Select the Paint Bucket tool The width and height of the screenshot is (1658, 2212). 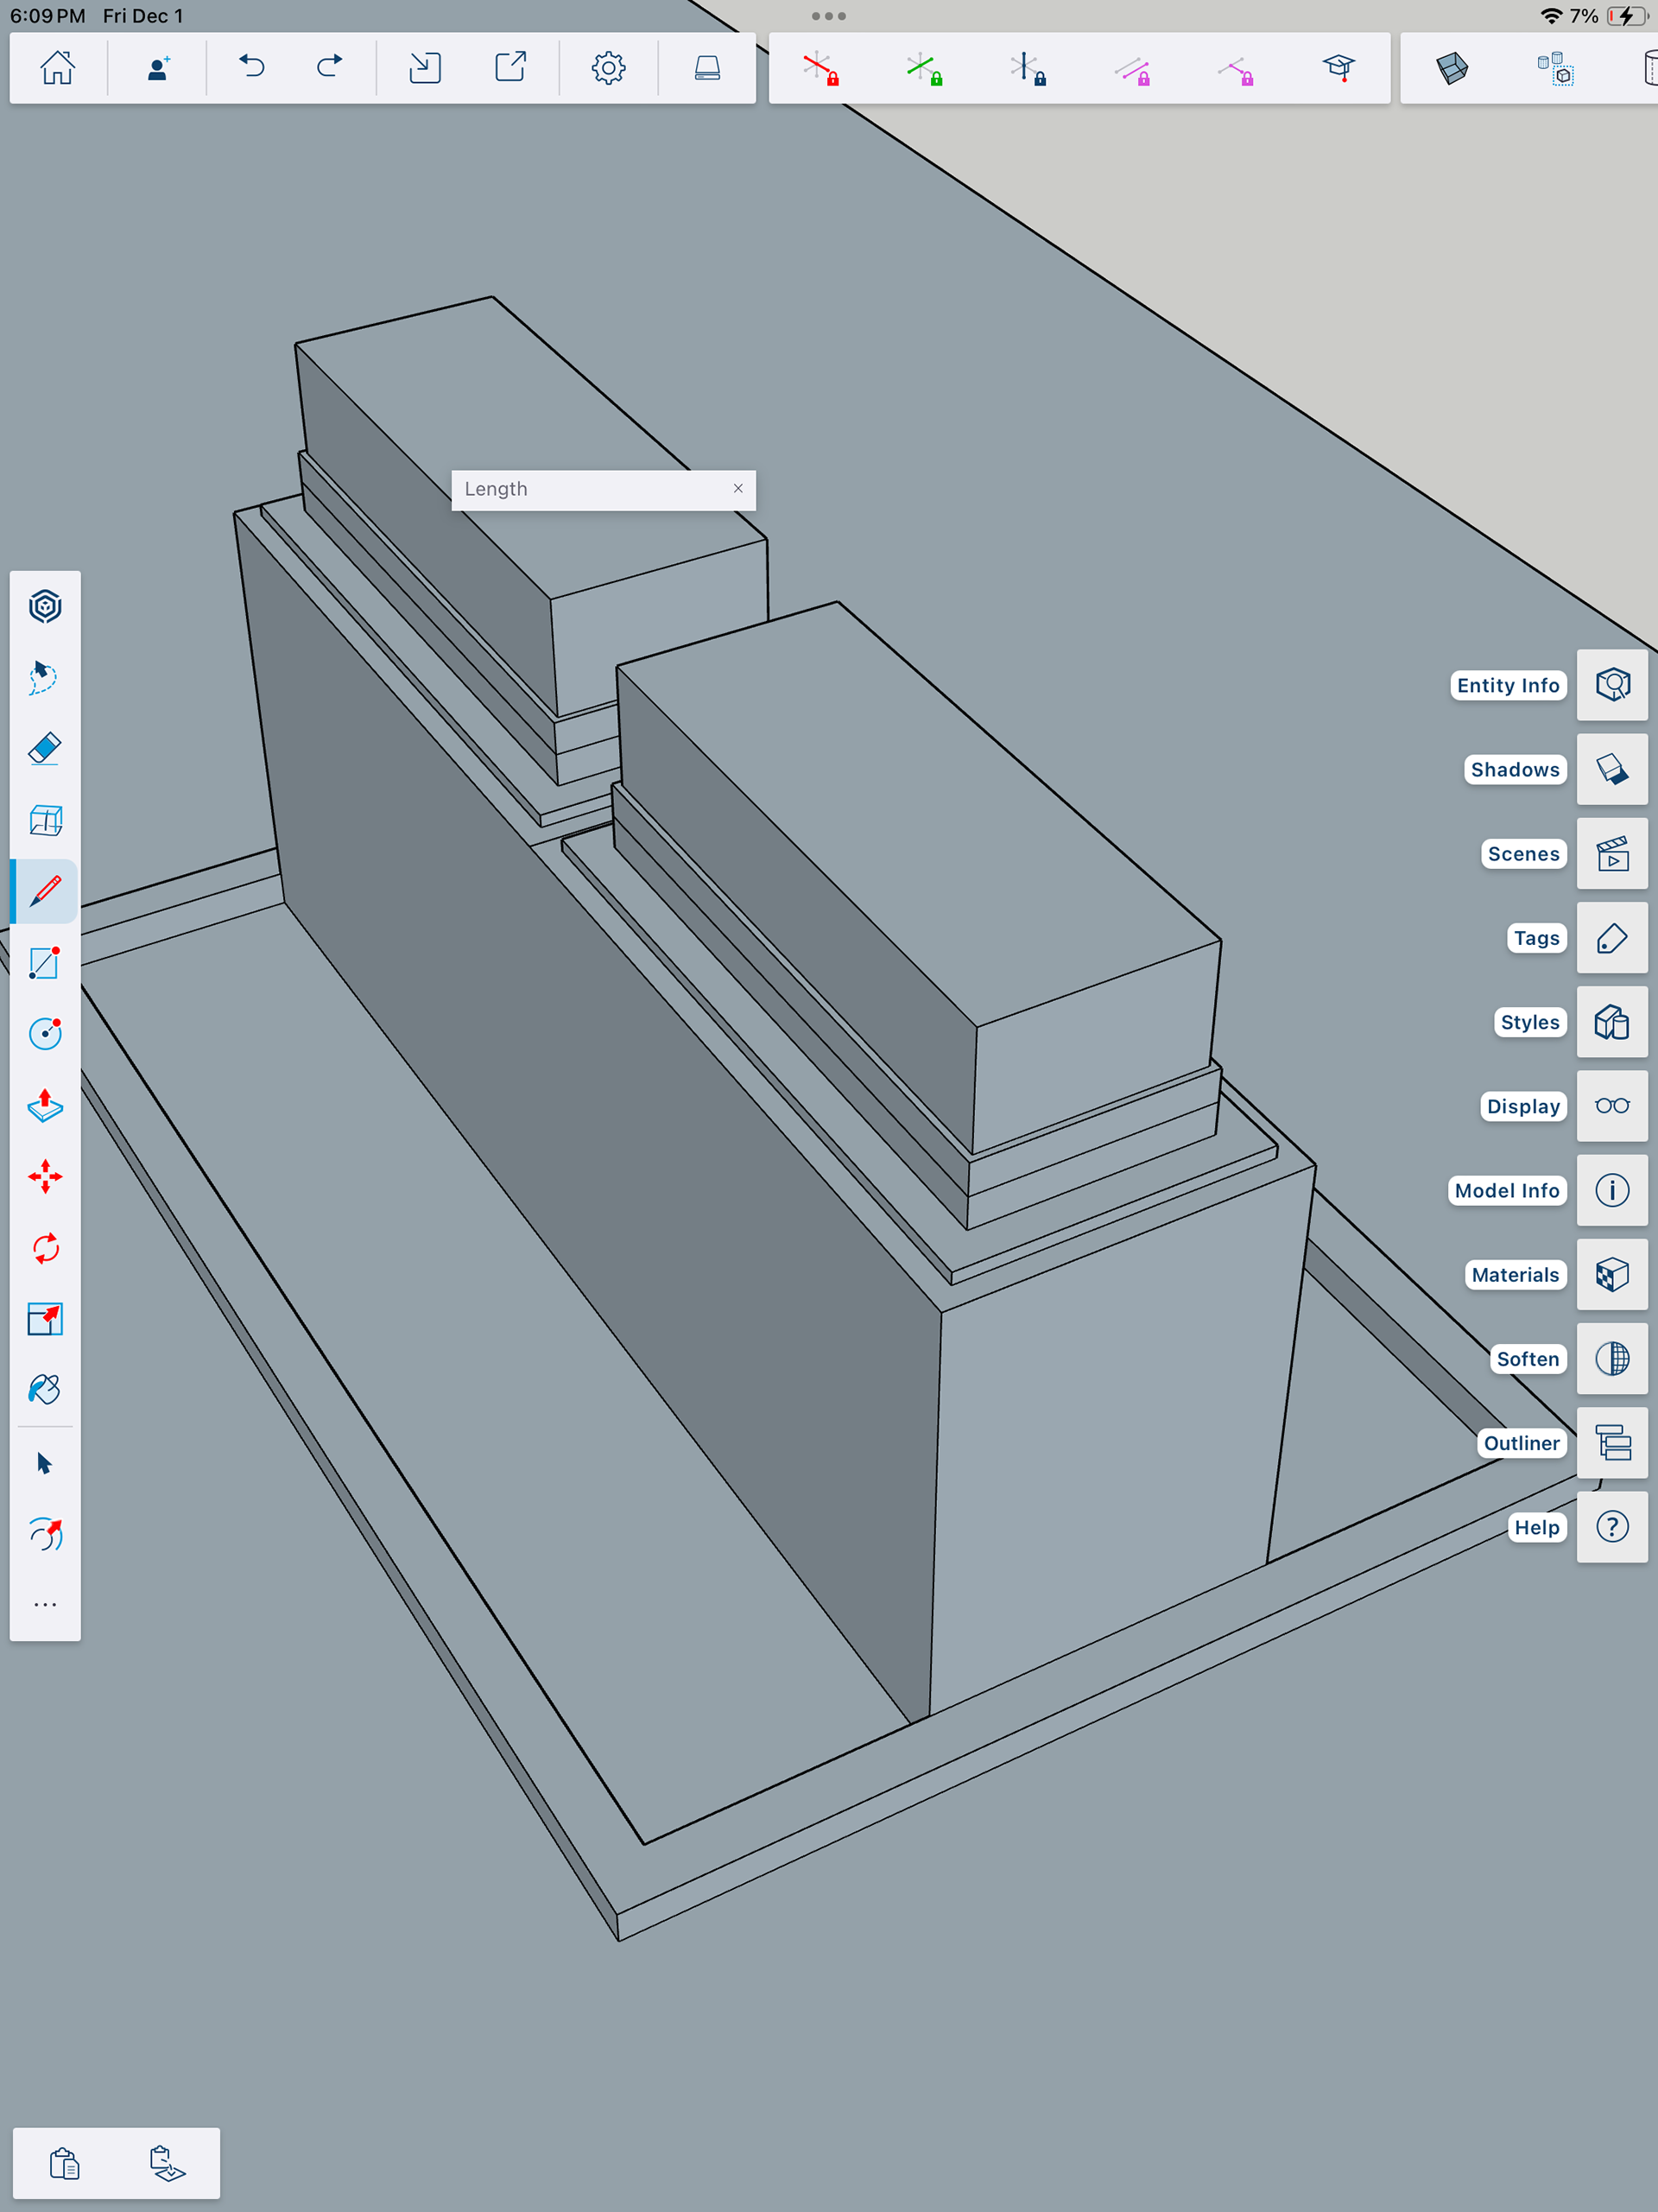pos(45,1390)
